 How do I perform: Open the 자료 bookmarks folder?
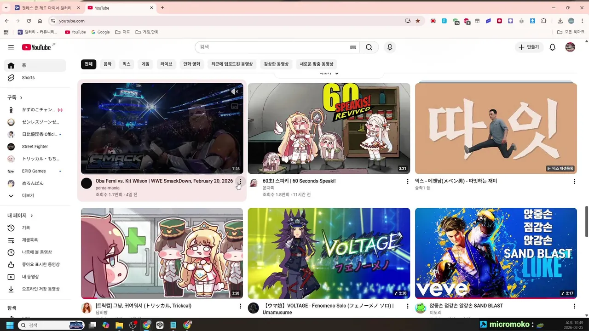tap(123, 32)
